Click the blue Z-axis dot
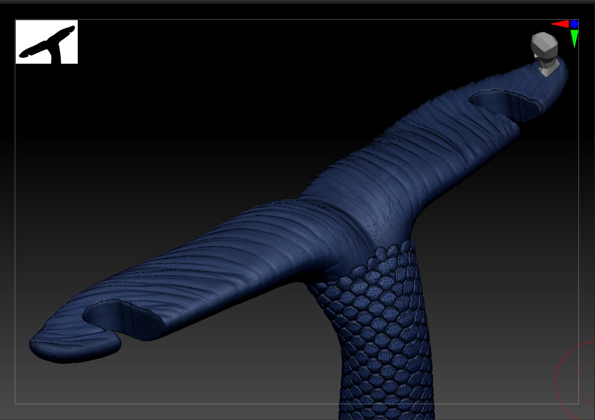595x420 pixels. [574, 24]
